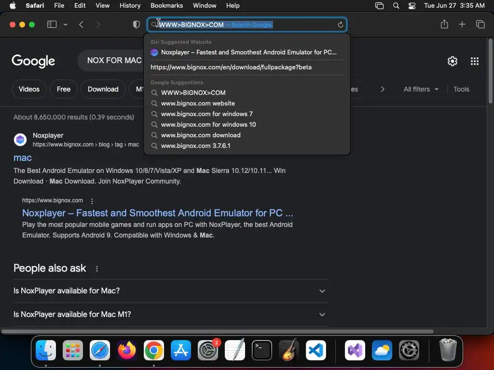
Task: Choose the Siri suggested Noxplayer website
Action: click(x=247, y=52)
